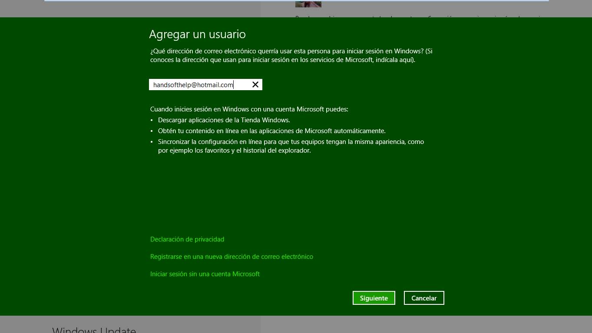Image resolution: width=592 pixels, height=333 pixels.
Task: Click Registrarse en una nueva dirección de correo electrónico
Action: pyautogui.click(x=232, y=257)
